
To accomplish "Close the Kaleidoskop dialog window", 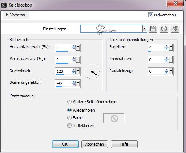I will tap(175, 3).
